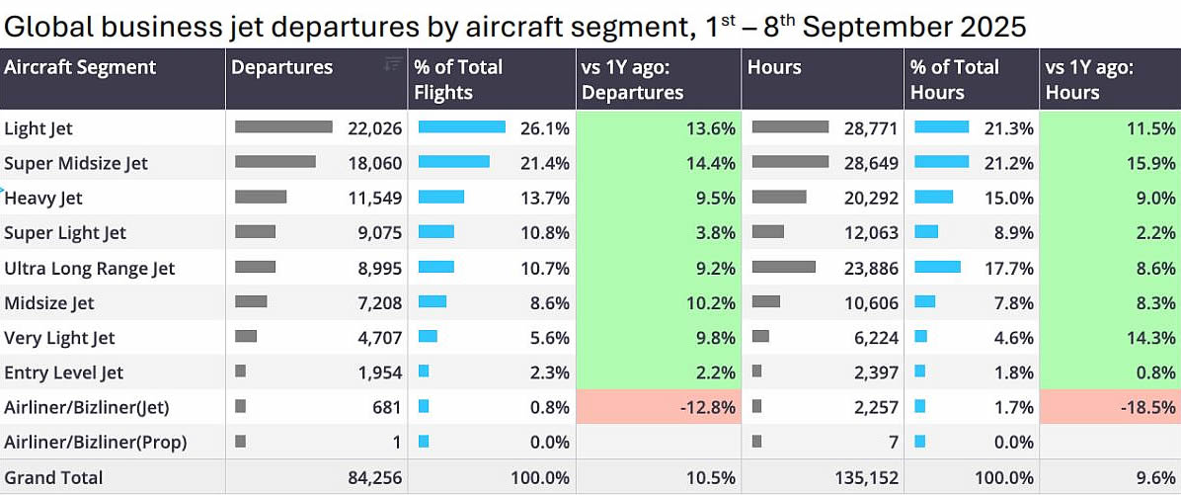Select the Light Jet row label
Image resolution: width=1181 pixels, height=495 pixels.
point(39,128)
